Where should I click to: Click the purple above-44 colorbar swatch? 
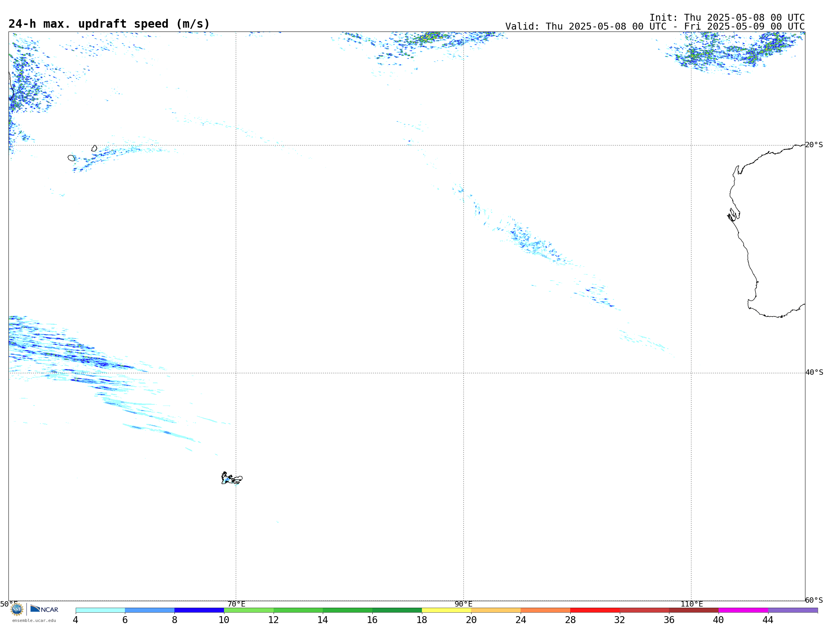click(793, 610)
